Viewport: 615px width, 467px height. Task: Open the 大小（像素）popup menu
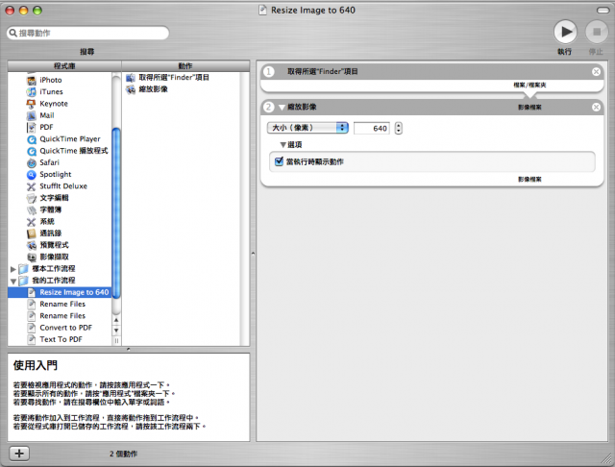point(307,128)
